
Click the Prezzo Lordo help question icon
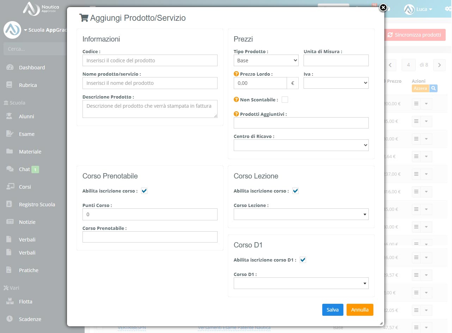pos(236,74)
